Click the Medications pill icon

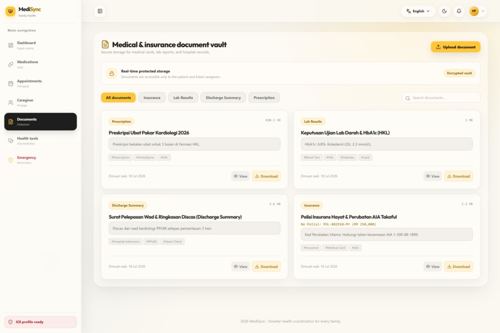pos(11,64)
